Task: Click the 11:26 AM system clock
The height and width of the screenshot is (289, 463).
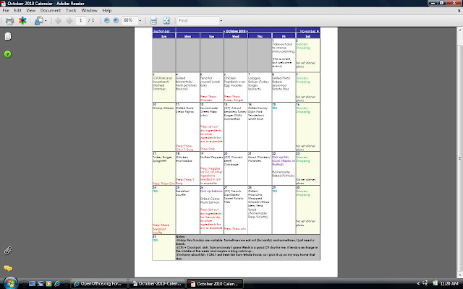Action: pos(449,284)
